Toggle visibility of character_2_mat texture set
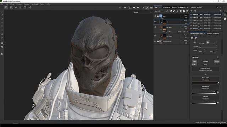Screen dimensions: 227x127 click(191, 17)
